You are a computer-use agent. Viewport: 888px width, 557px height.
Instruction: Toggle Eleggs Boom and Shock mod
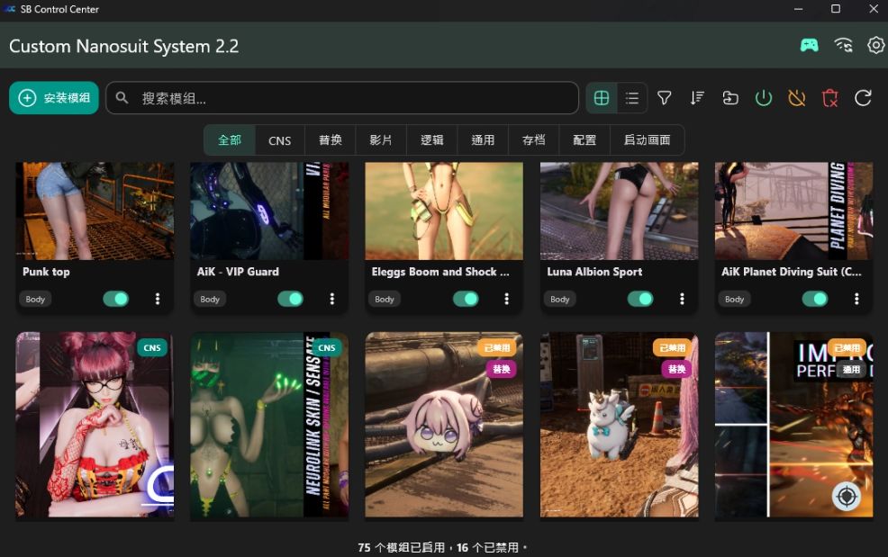466,299
